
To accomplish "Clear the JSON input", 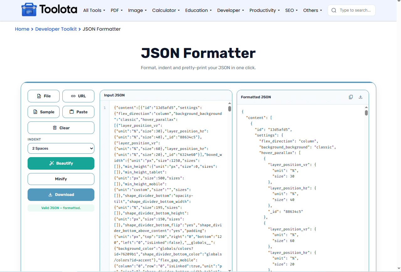I will [61, 128].
